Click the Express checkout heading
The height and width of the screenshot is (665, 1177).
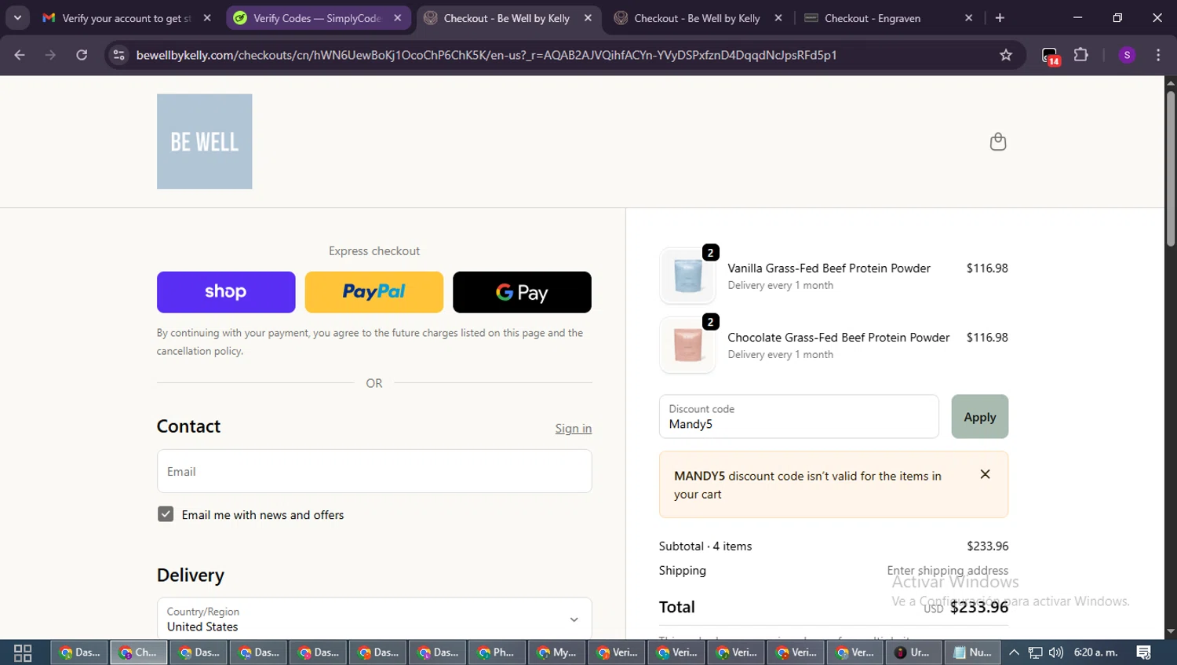click(x=374, y=251)
